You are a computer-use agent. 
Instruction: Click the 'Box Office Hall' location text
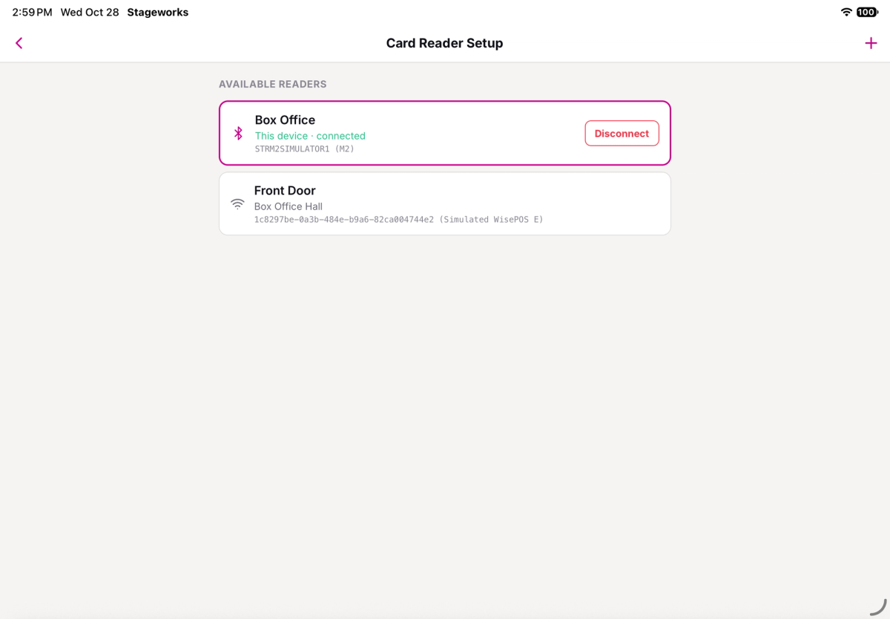[x=289, y=206]
